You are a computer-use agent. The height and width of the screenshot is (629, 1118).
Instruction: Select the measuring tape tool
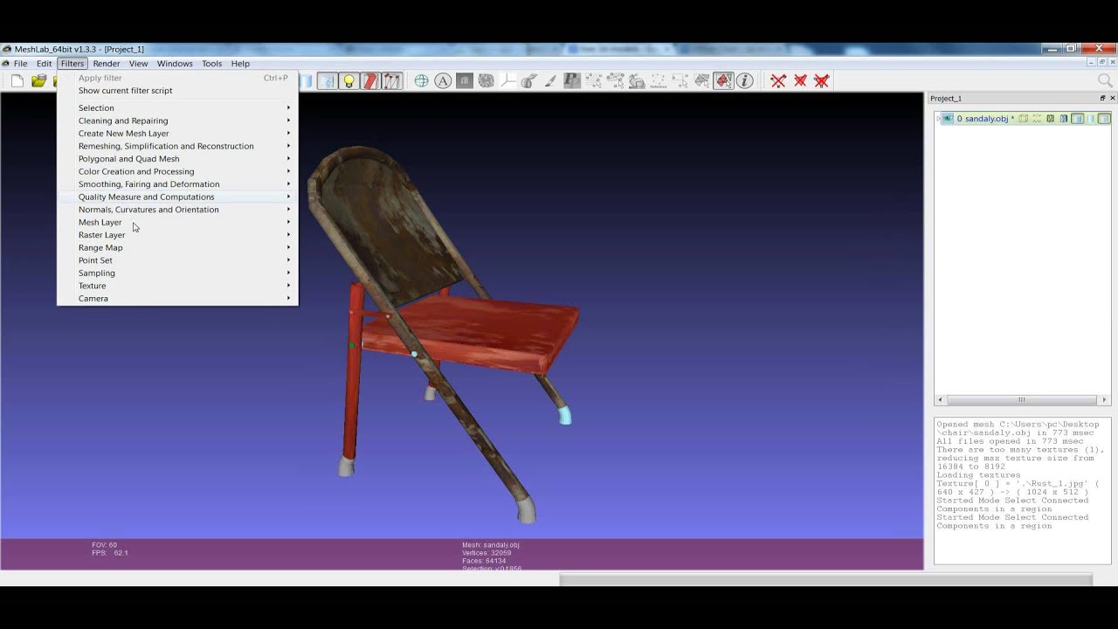point(528,80)
